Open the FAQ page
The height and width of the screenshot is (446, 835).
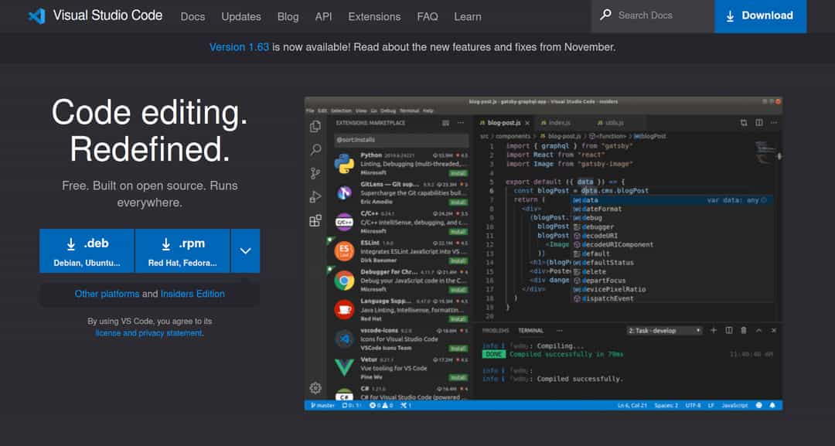(x=428, y=16)
